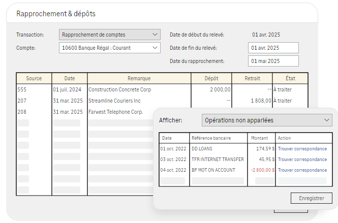Click Trouver correspondance for BP MOT ON ACCOUNT
The image size is (338, 223).
[302, 170]
